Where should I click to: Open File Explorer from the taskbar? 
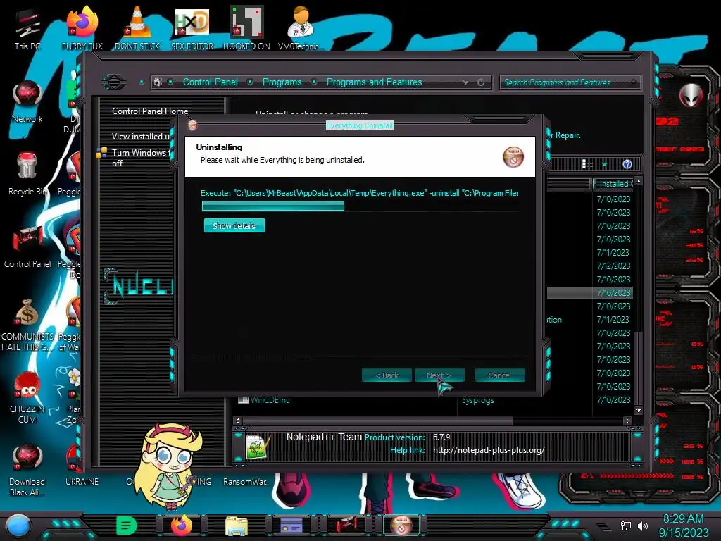pos(237,526)
